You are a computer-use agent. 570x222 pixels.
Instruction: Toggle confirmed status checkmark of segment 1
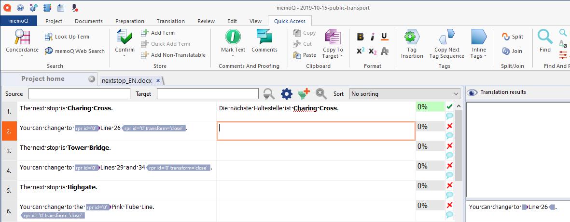click(449, 106)
